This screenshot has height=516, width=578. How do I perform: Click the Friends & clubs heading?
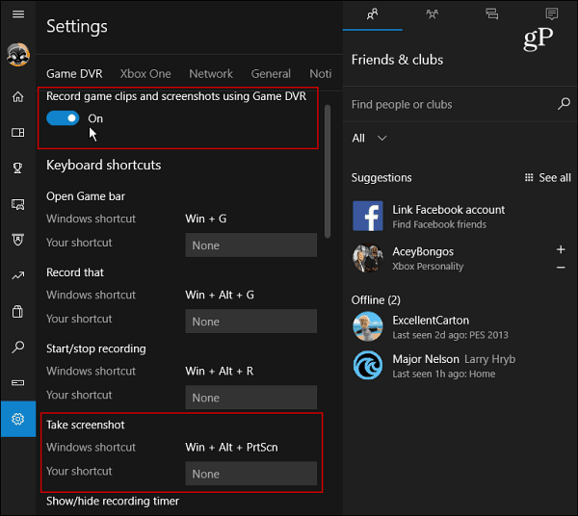coord(397,60)
